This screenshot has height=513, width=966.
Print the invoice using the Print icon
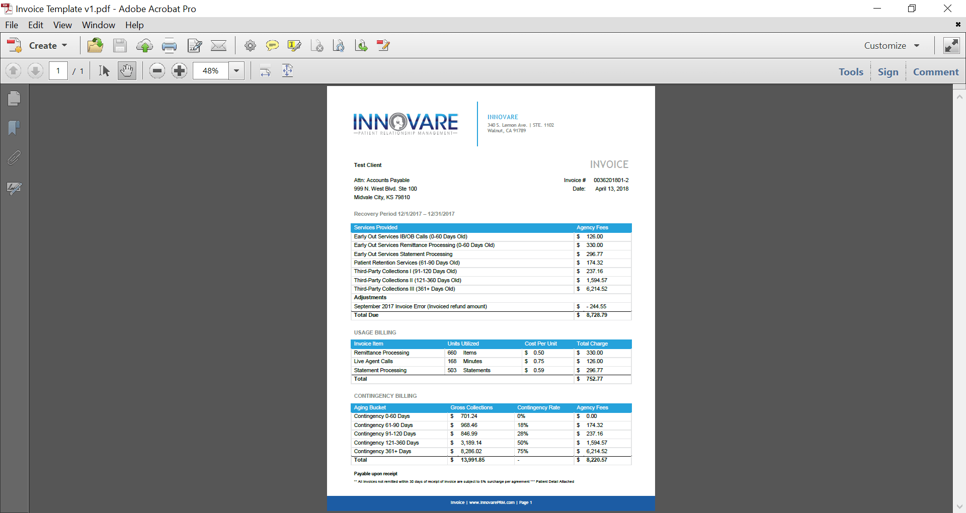tap(170, 45)
